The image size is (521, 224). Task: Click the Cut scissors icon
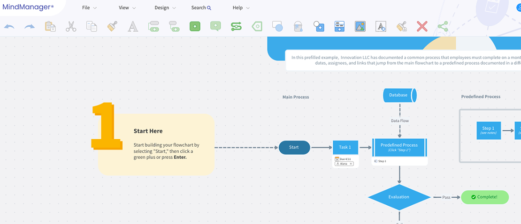click(x=71, y=26)
